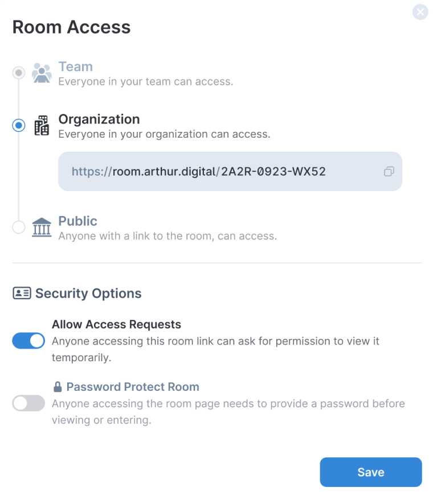
Task: Click the Security Options section heading
Action: click(x=88, y=294)
